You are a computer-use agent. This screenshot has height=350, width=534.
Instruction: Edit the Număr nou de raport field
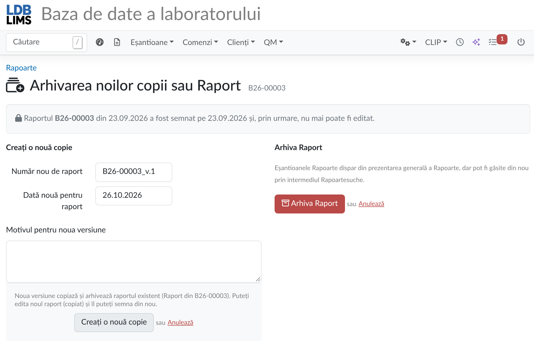click(134, 172)
